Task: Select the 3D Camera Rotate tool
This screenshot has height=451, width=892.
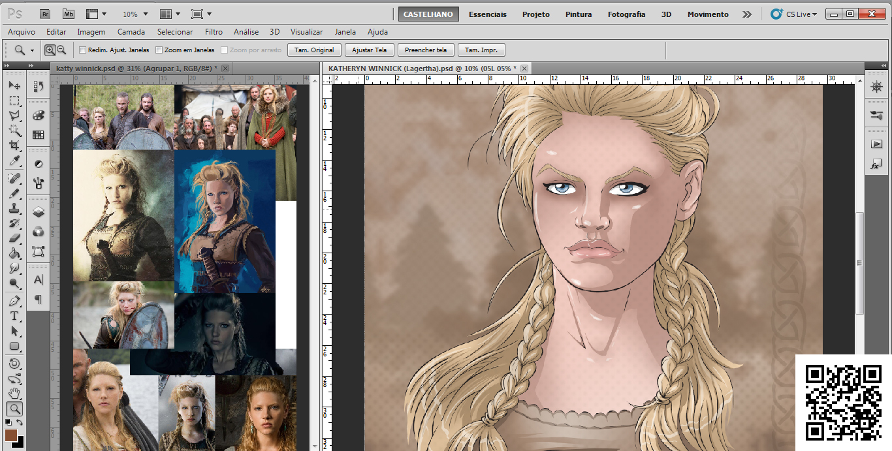Action: (x=14, y=379)
